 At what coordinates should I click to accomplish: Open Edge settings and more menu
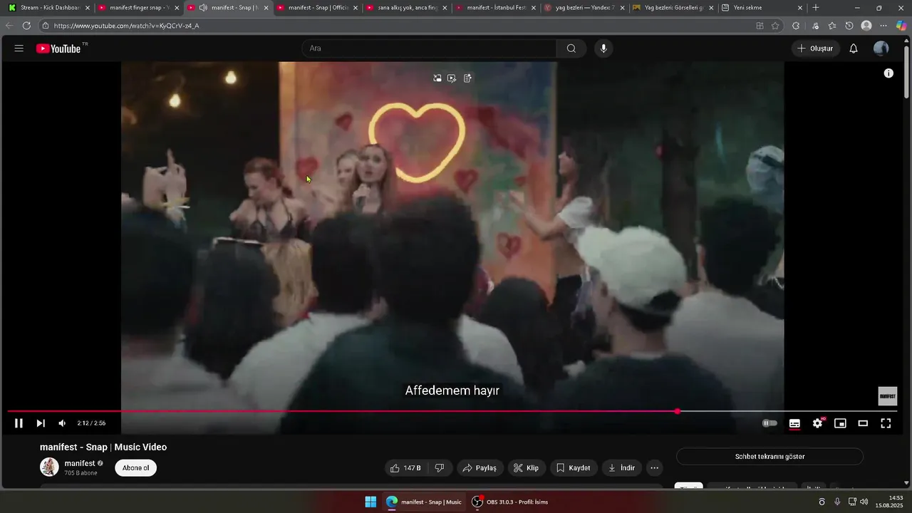pyautogui.click(x=883, y=26)
